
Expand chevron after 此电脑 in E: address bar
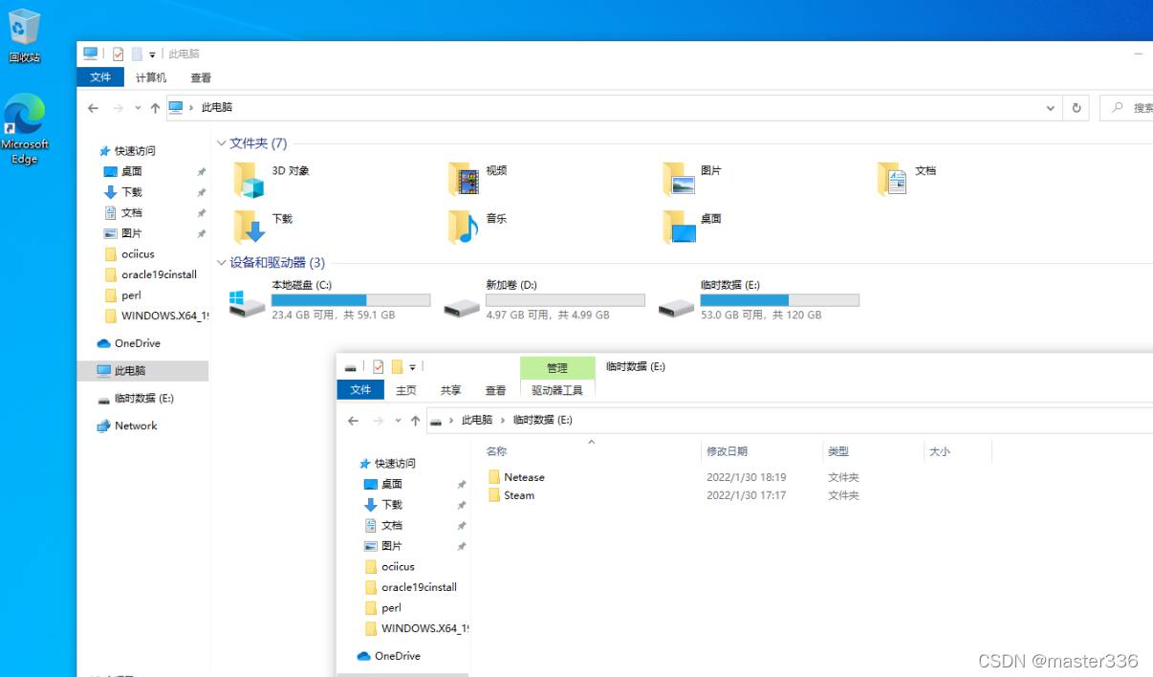[503, 421]
